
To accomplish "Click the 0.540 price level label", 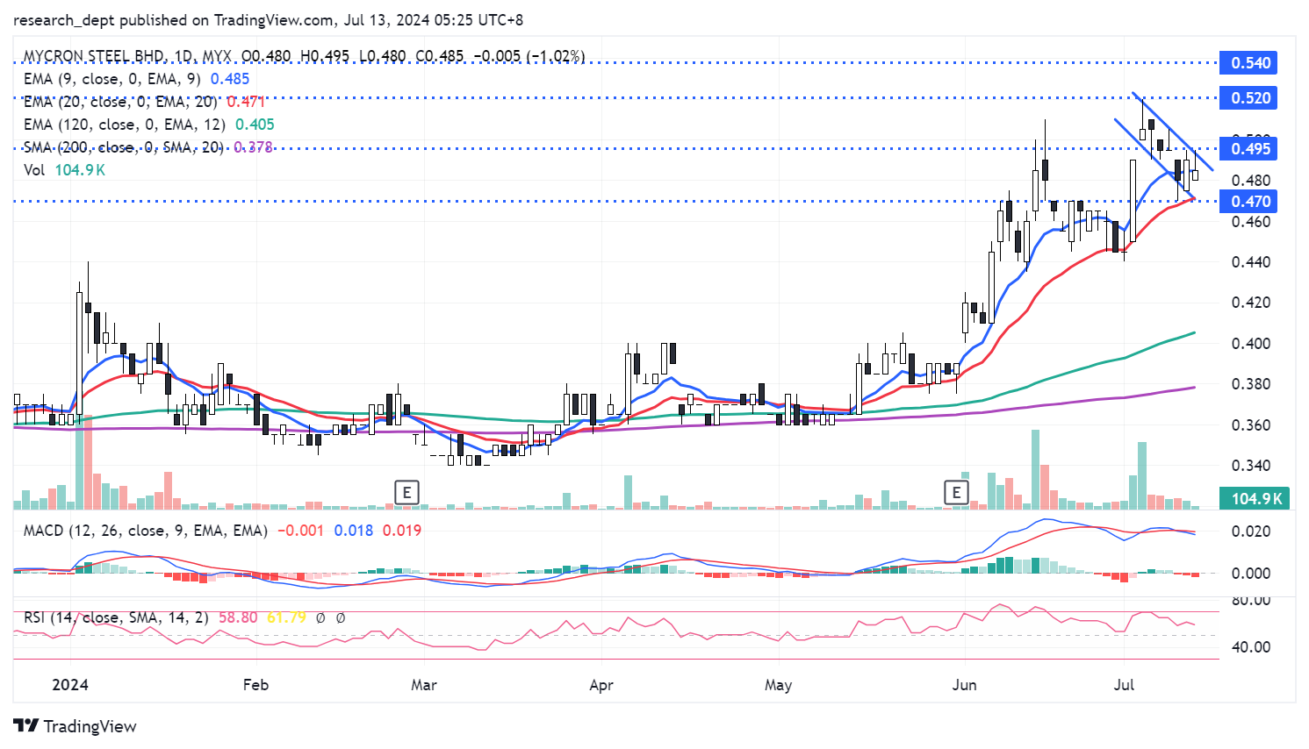I will pos(1250,63).
